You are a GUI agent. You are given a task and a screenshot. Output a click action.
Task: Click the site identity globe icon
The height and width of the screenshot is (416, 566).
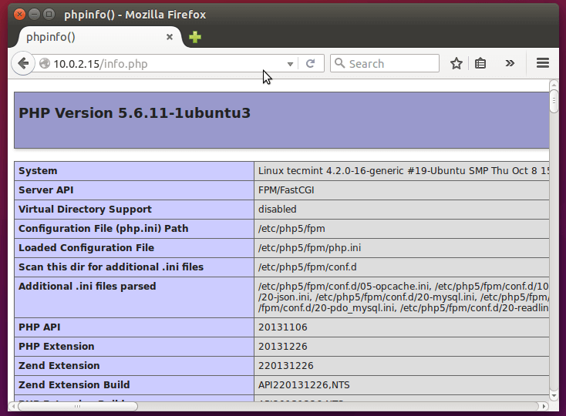(x=44, y=64)
